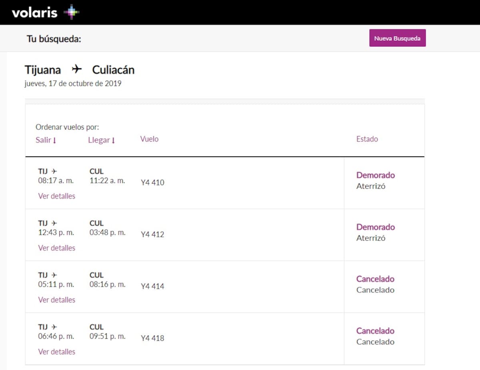Screen dimensions: 480x370
Task: Click arrival time 03:48 p. m.
Action: (x=108, y=232)
